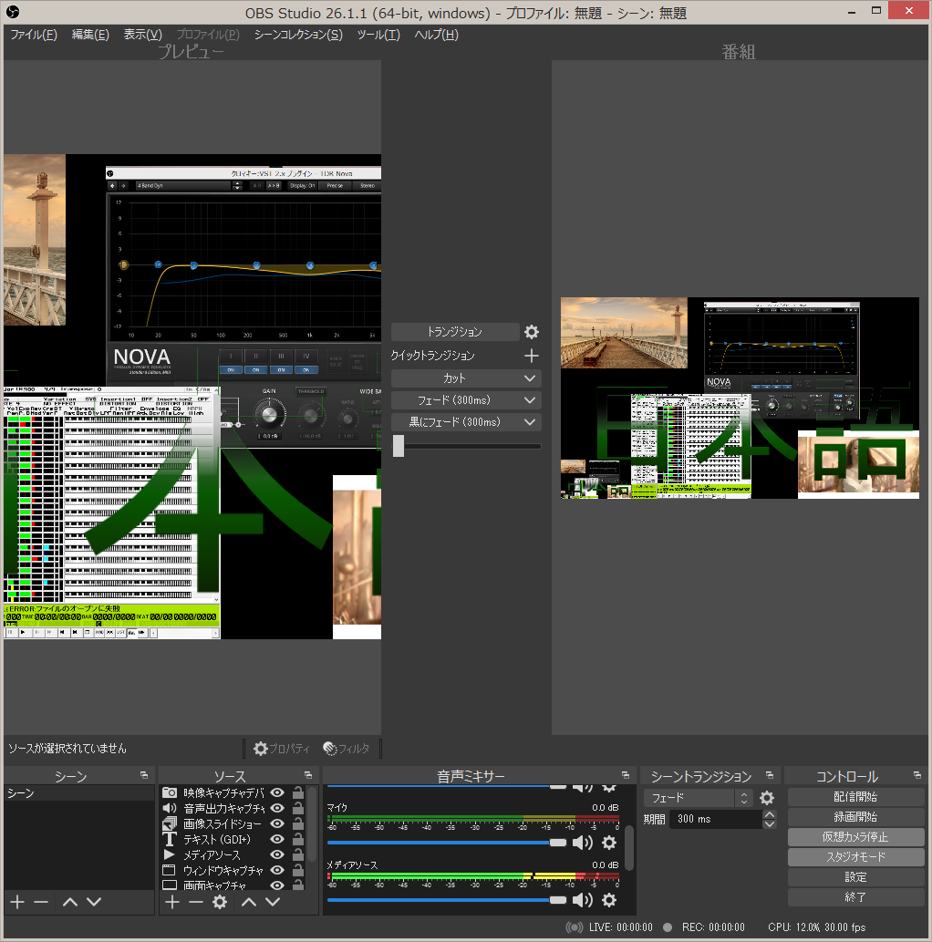Open the トランジション gear settings in center column
The image size is (932, 942).
click(x=531, y=332)
